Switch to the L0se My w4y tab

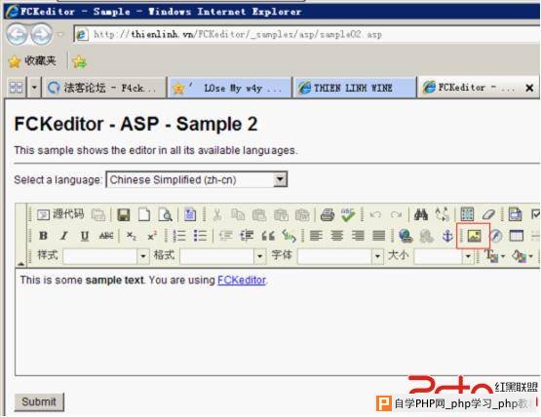point(230,88)
